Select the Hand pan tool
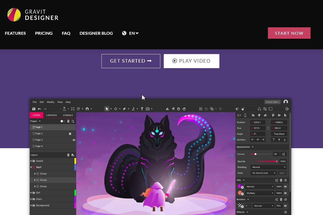Screen dimensions: 323x215 [78, 109]
